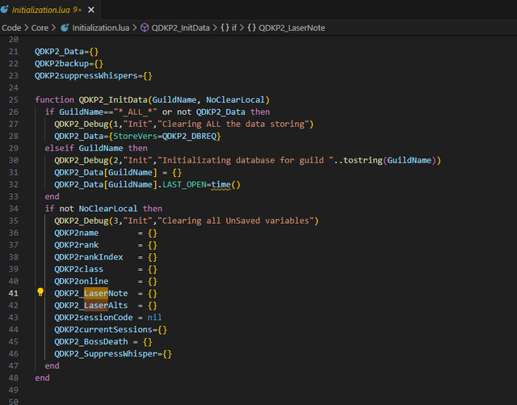Click LAST_OPEN field on line 32
517x405 pixels.
184,184
